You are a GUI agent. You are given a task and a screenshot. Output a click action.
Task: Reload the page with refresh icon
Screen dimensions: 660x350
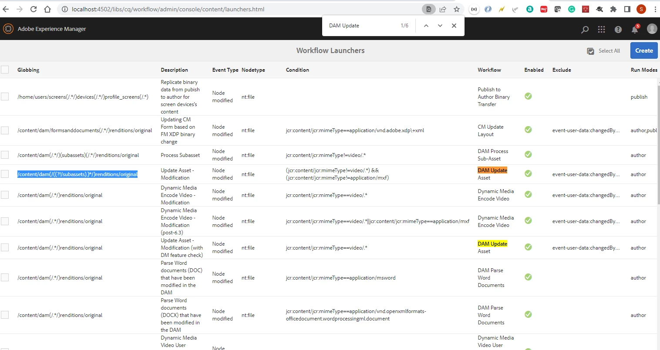coord(34,9)
